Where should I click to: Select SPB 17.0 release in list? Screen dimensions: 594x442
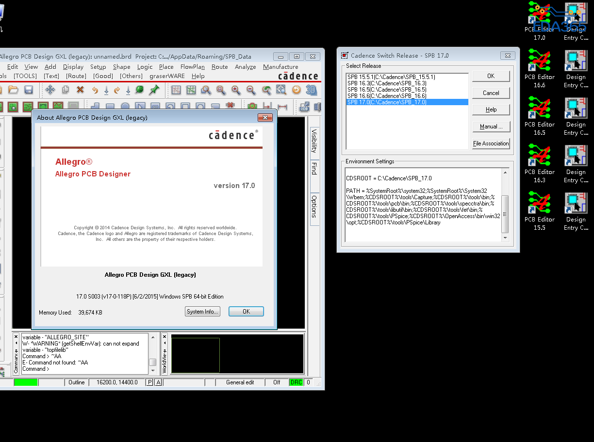click(x=407, y=102)
